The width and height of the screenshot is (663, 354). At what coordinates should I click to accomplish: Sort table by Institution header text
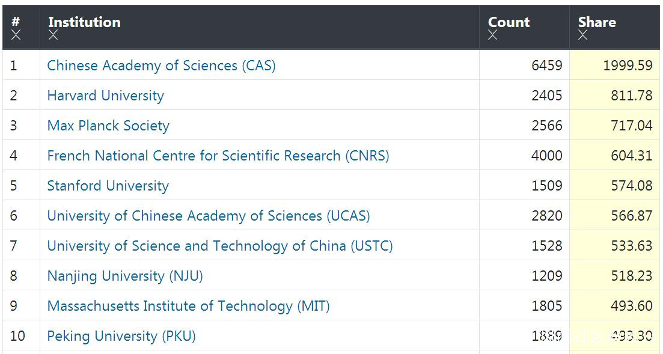pyautogui.click(x=84, y=22)
